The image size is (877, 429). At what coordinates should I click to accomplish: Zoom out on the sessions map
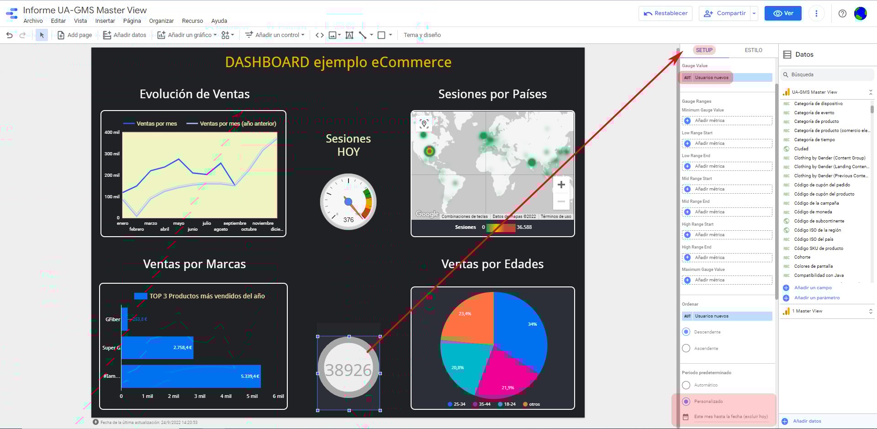coord(561,201)
